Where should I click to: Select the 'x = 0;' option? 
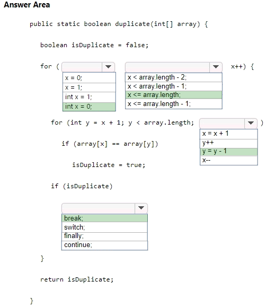click(89, 78)
